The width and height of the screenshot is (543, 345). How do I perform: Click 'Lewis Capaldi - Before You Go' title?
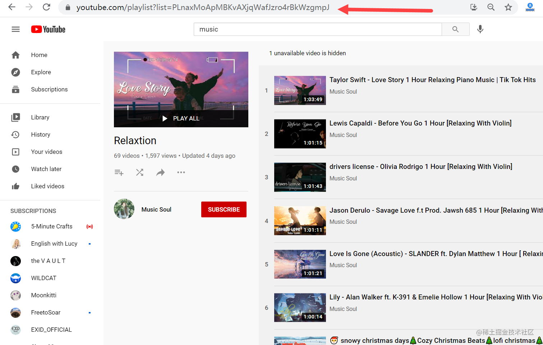[420, 123]
